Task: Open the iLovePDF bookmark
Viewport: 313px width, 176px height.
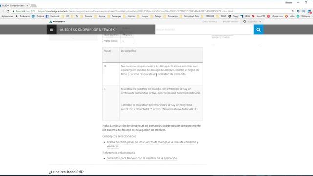Action: pyautogui.click(x=259, y=16)
